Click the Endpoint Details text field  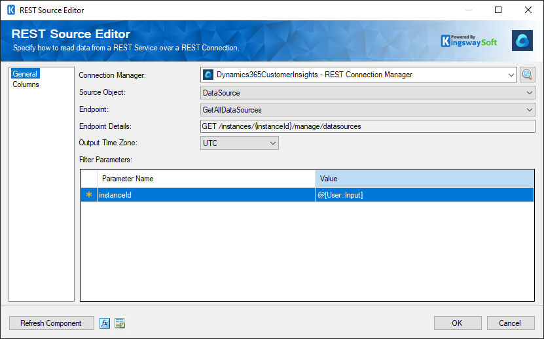click(x=368, y=126)
